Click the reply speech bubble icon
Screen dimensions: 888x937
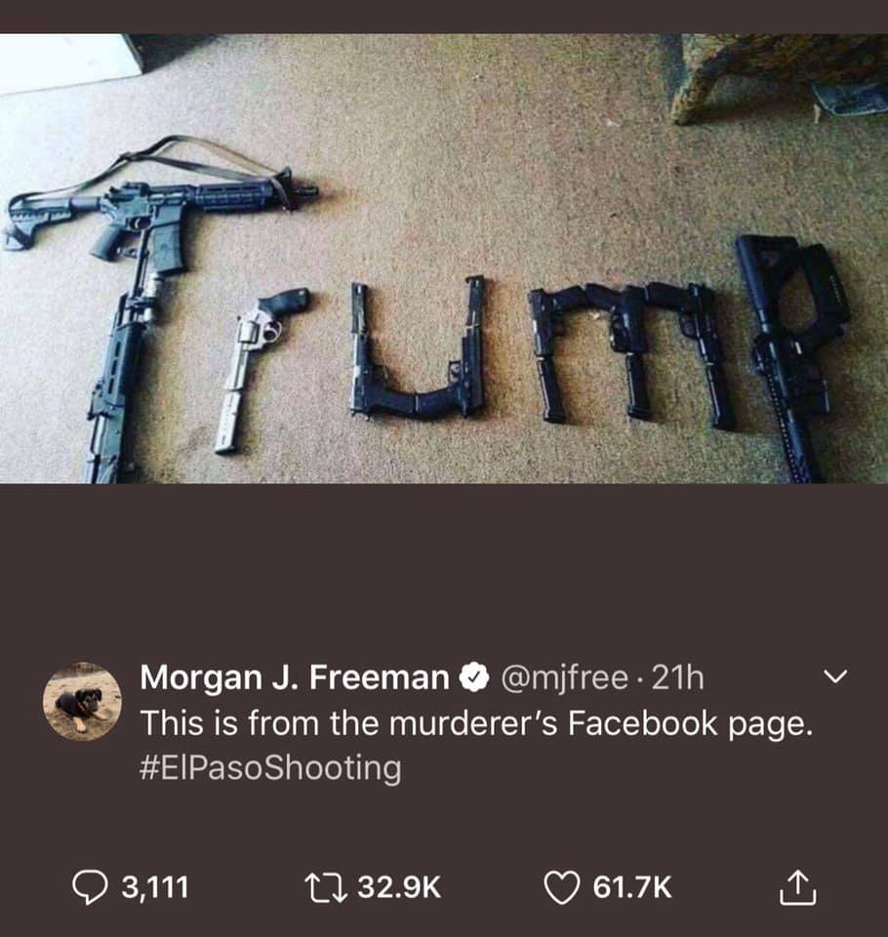click(x=90, y=887)
